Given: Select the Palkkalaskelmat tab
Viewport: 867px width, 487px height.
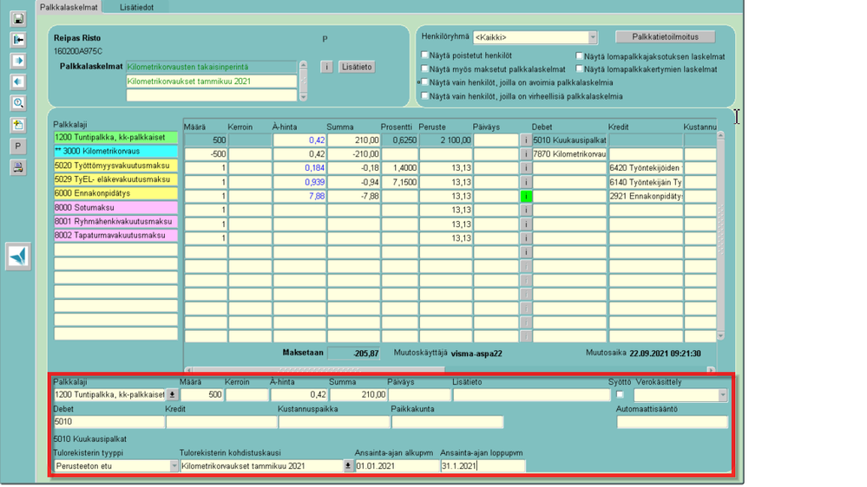Looking at the screenshot, I should (69, 7).
